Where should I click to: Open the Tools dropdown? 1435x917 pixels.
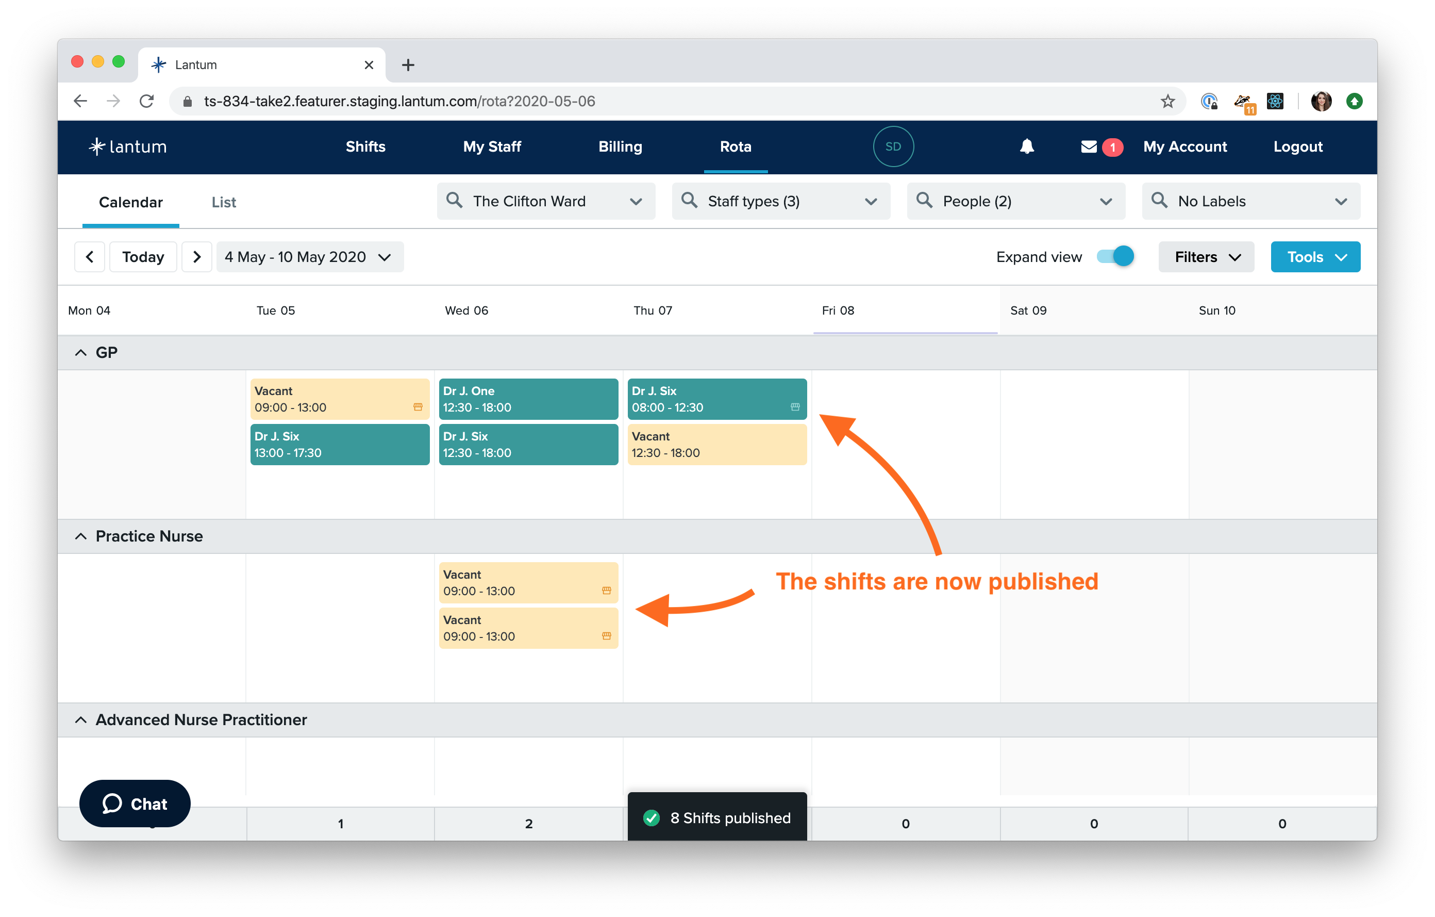1315,257
